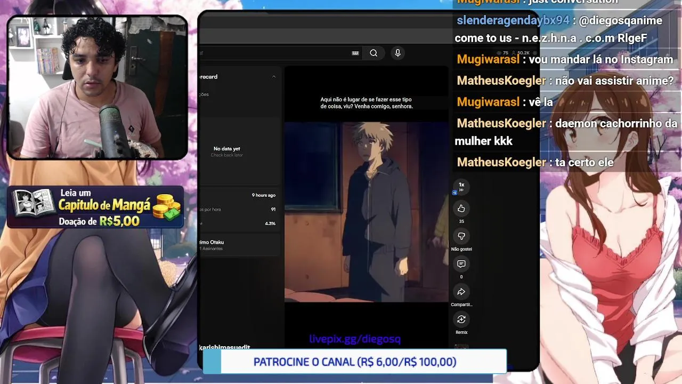Change playback speed 1x button
Image resolution: width=682 pixels, height=384 pixels.
click(461, 186)
